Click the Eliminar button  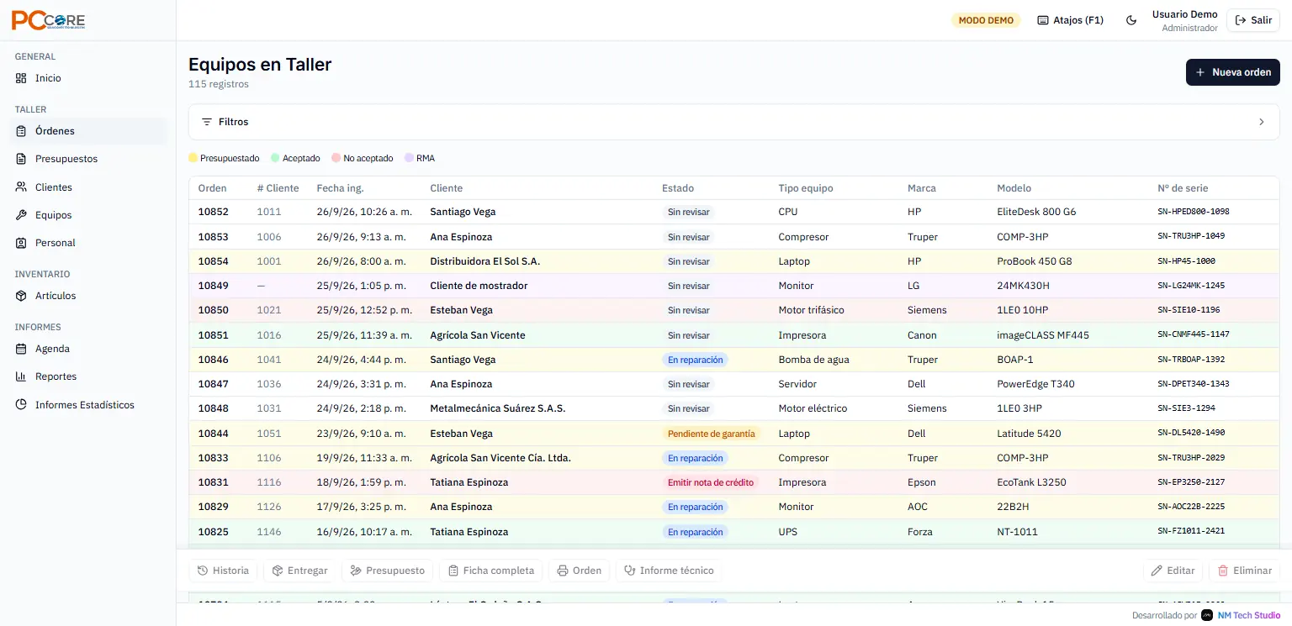[1244, 571]
